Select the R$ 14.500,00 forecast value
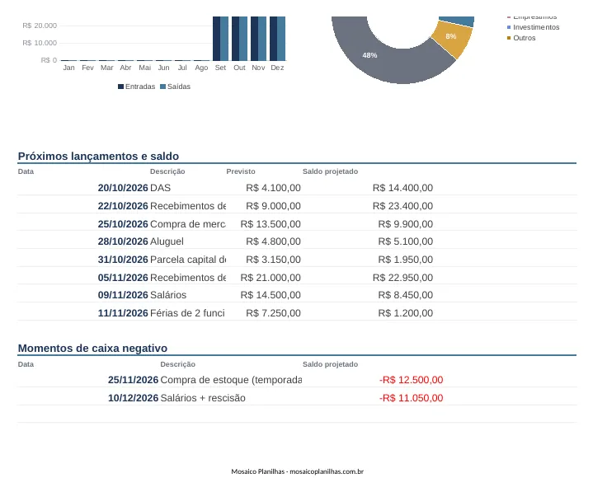Screen dimensions: 593x492 [x=271, y=295]
